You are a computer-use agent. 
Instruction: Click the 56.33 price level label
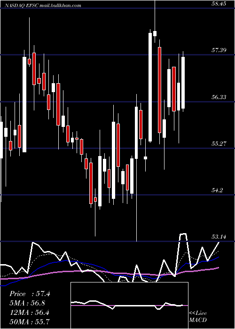tap(219, 97)
